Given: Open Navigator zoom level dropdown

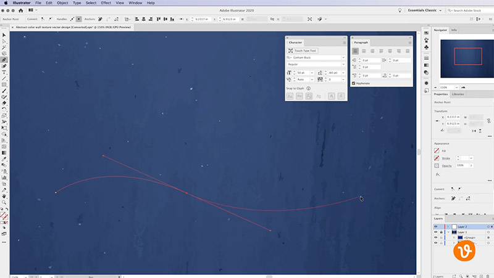Looking at the screenshot, I should click(456, 88).
